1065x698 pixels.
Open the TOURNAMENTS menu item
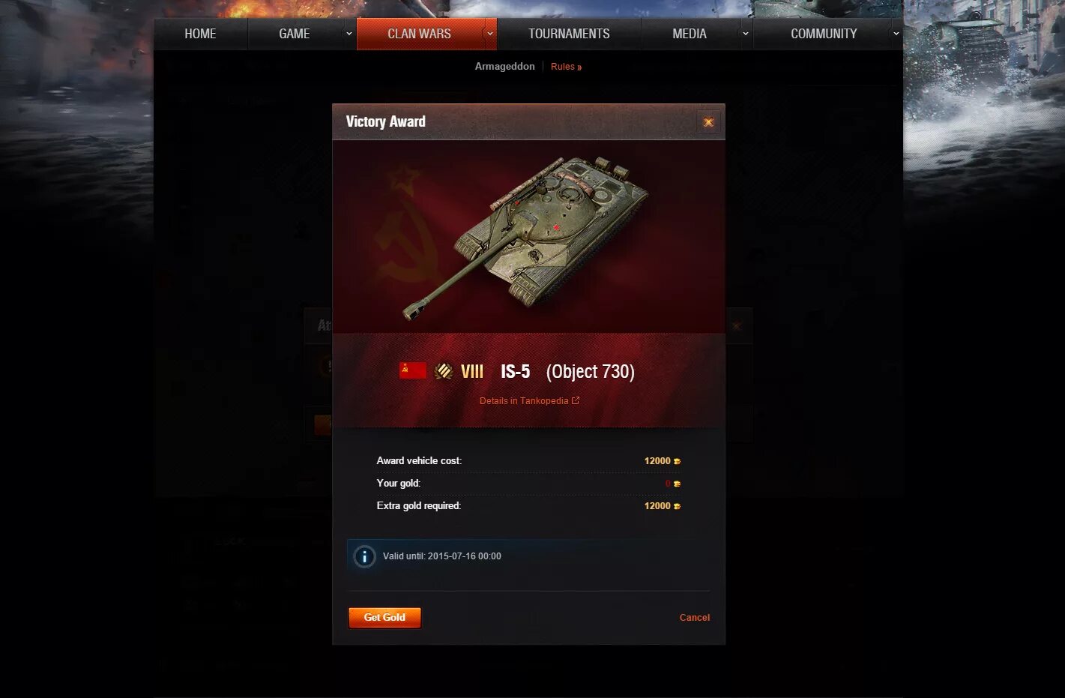[569, 34]
